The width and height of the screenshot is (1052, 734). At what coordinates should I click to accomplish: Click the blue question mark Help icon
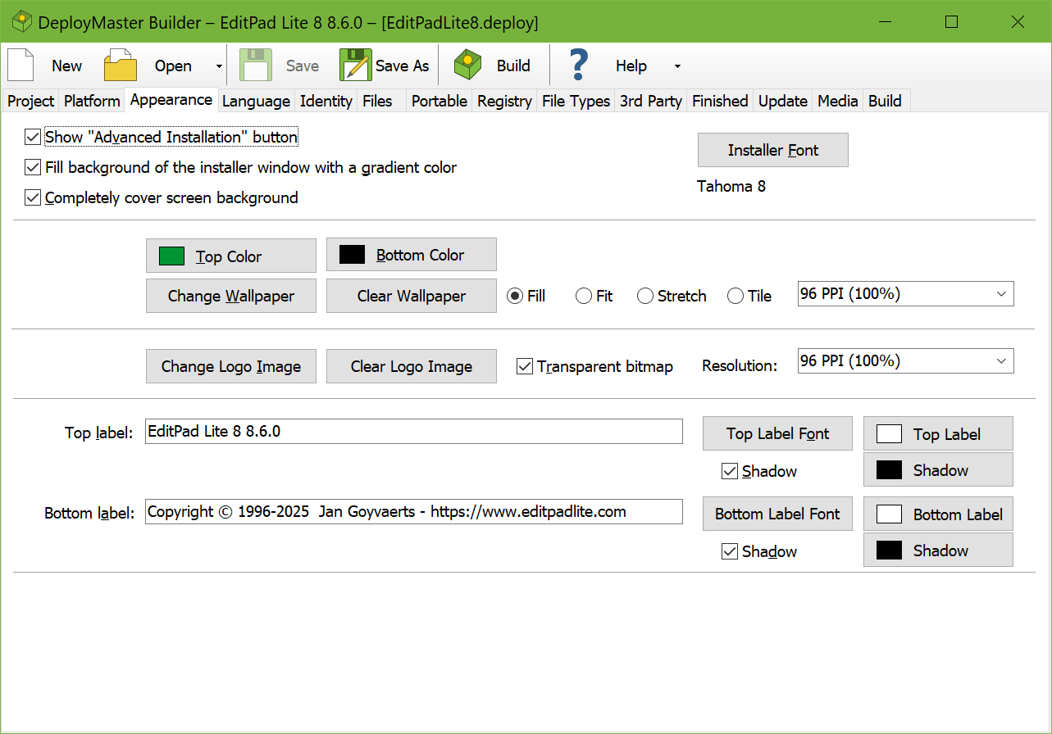(579, 66)
